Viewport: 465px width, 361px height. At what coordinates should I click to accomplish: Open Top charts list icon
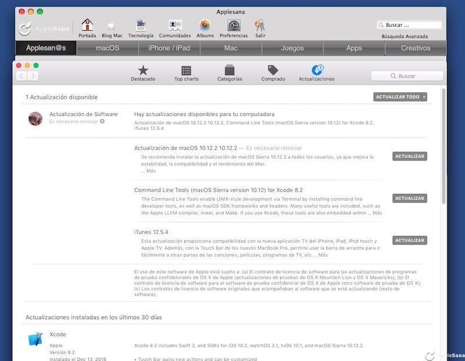[x=186, y=71]
